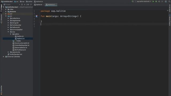This screenshot has height=96, width=171.
Task: Click line number 1 in editor gutter
Action: tap(34, 11)
